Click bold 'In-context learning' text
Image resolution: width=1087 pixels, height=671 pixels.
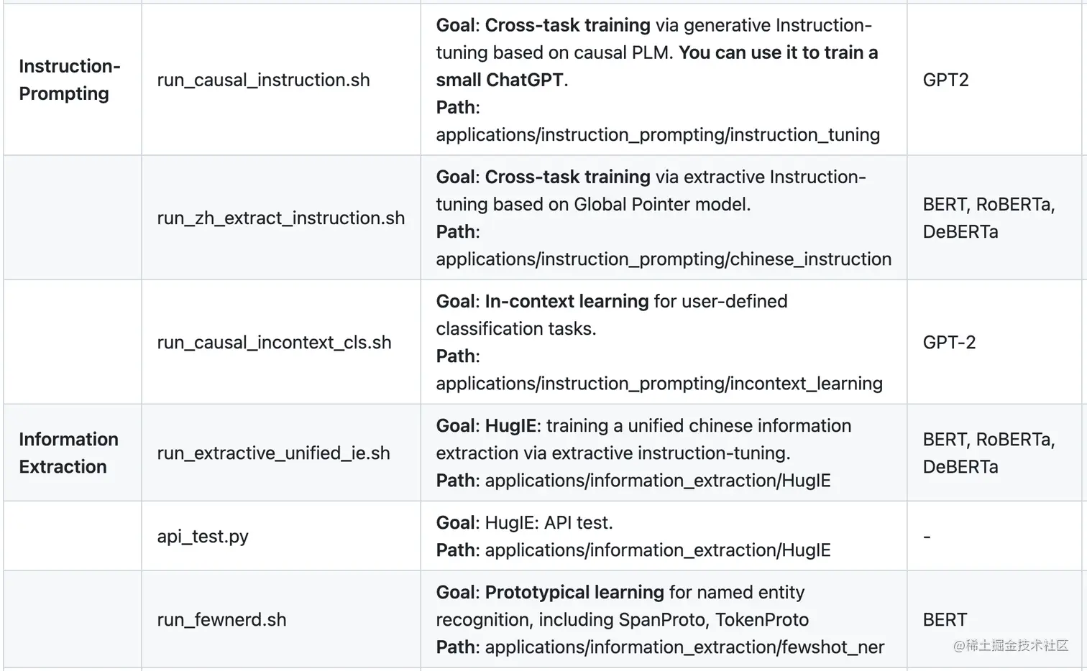pyautogui.click(x=567, y=301)
